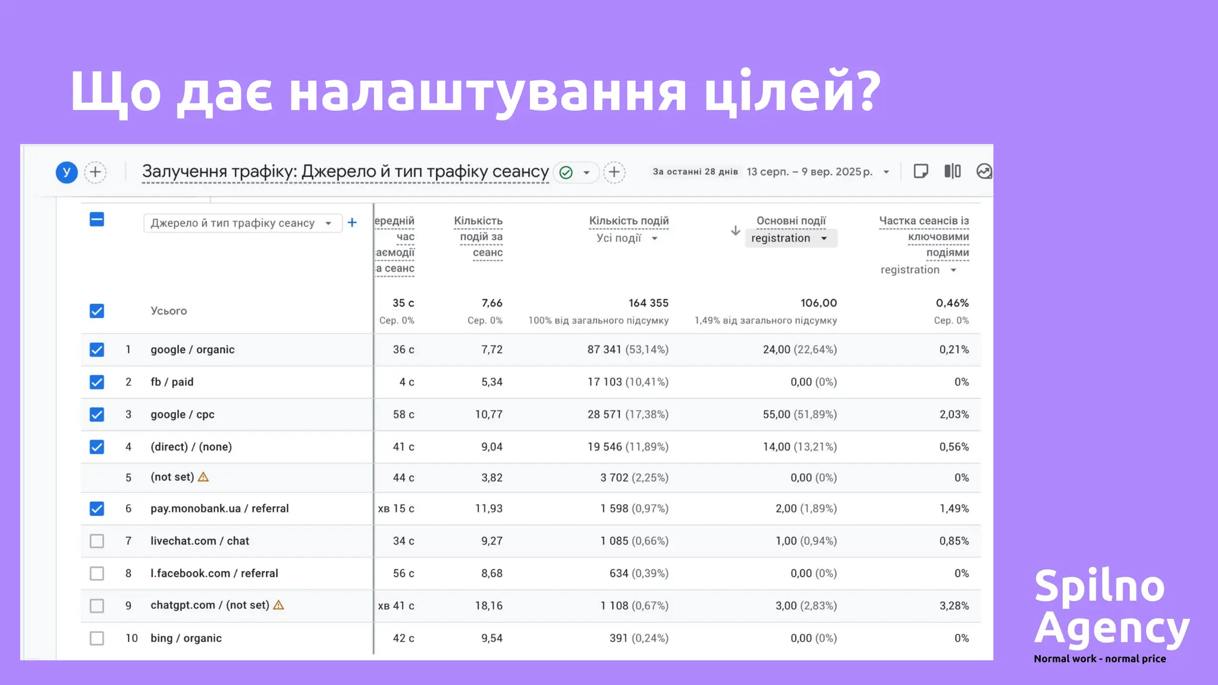Check the 'l.facebook.com / referral' row checkbox
This screenshot has width=1218, height=685.
click(97, 574)
